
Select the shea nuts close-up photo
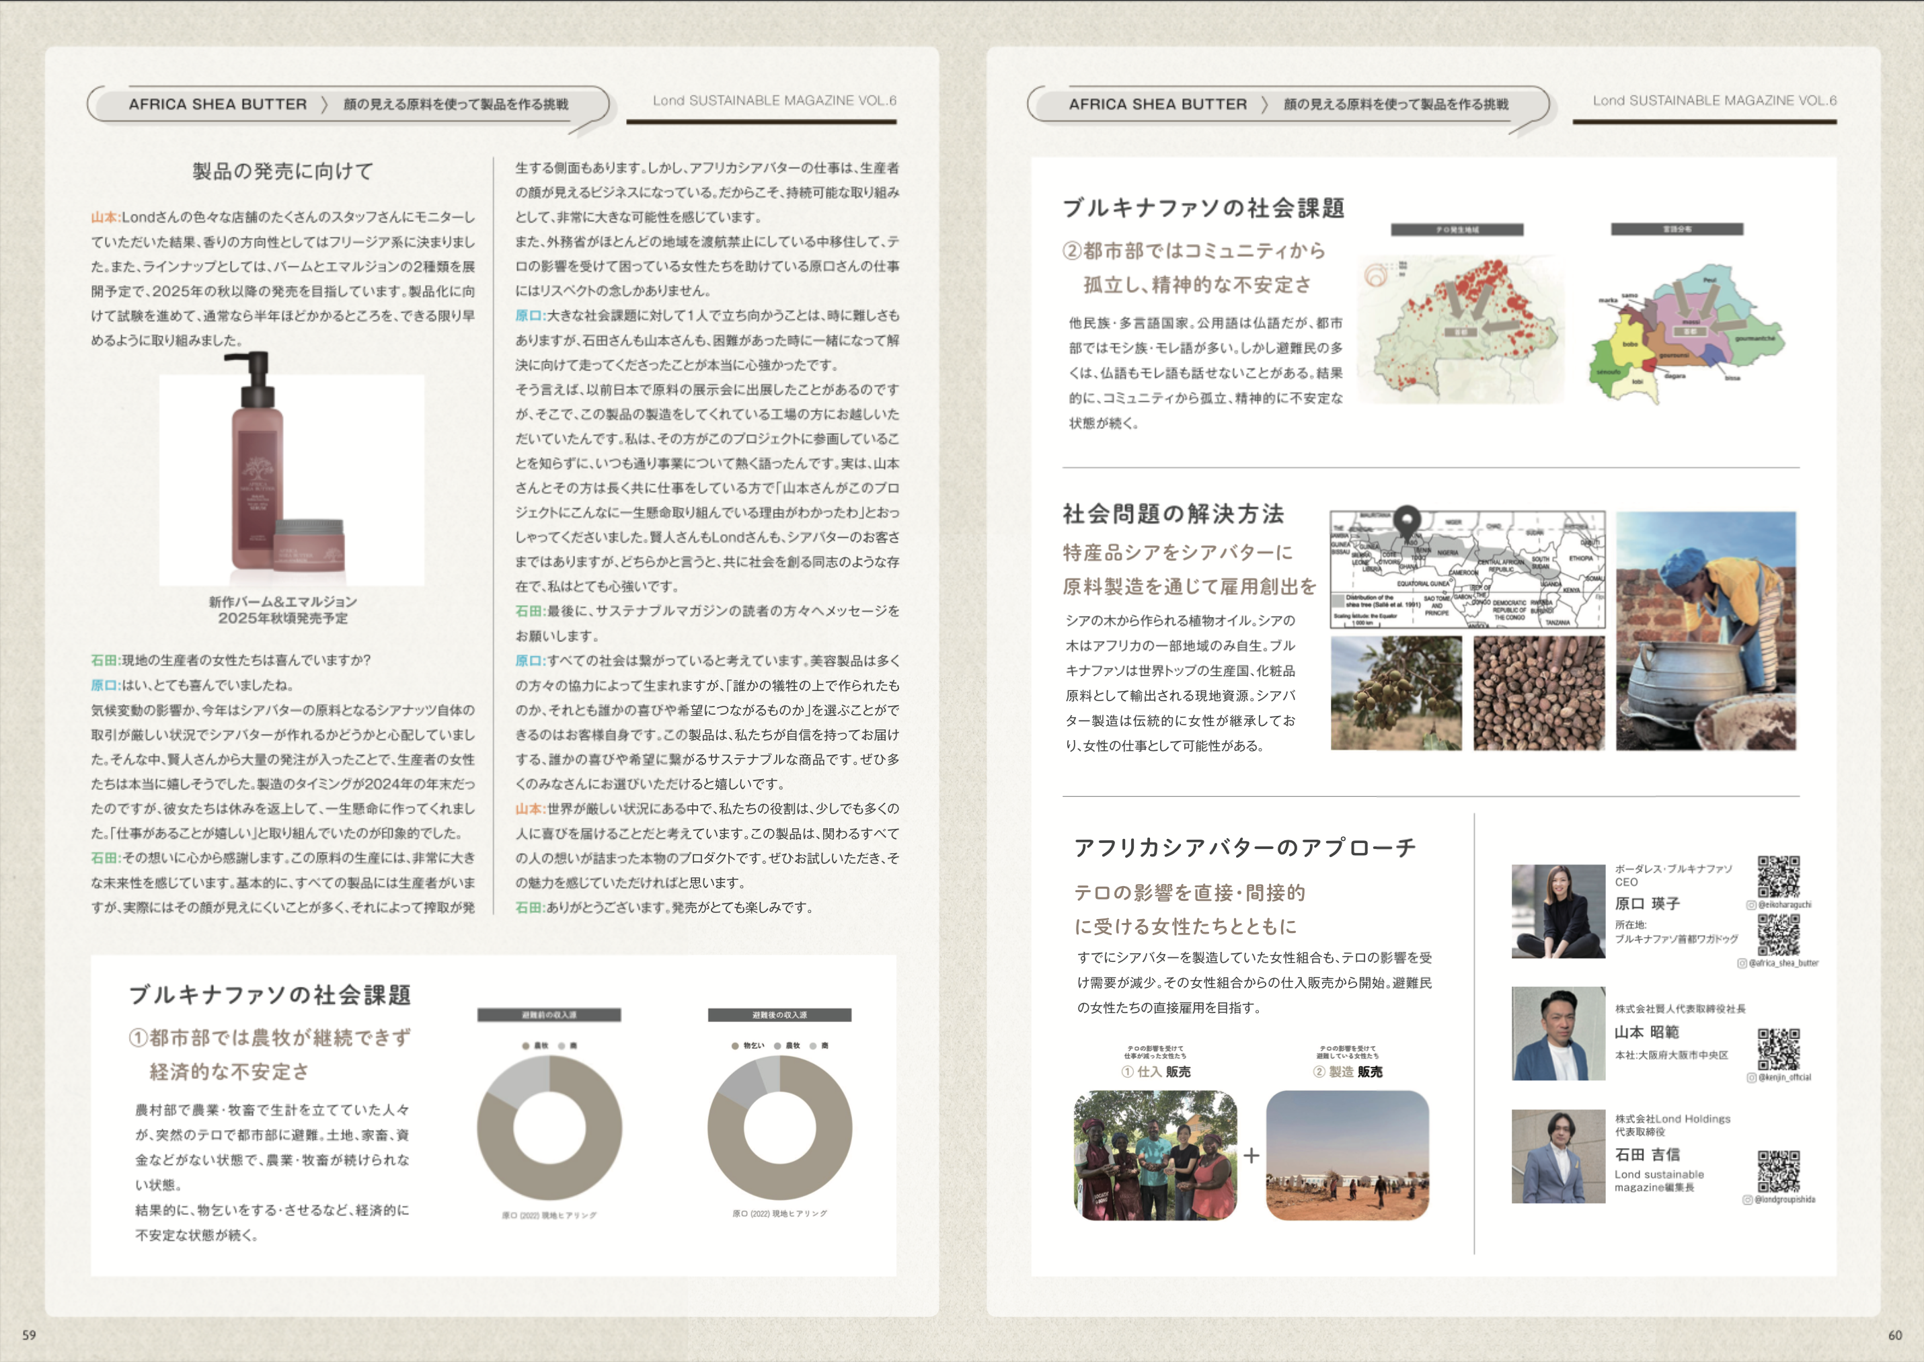tap(1539, 692)
